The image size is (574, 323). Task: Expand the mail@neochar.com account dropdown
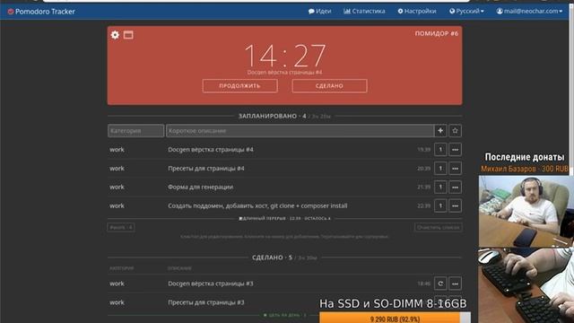click(x=529, y=12)
